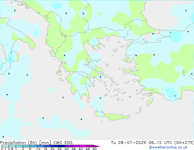The image size is (194, 150).
Task: Click the "40" legend scale value
Action: pos(81,149)
